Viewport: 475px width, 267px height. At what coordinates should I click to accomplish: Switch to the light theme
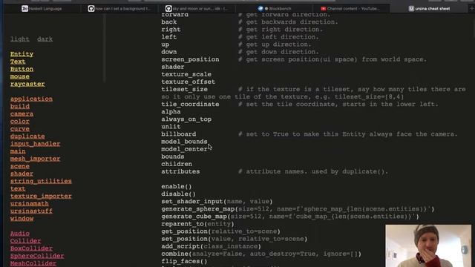pos(20,39)
